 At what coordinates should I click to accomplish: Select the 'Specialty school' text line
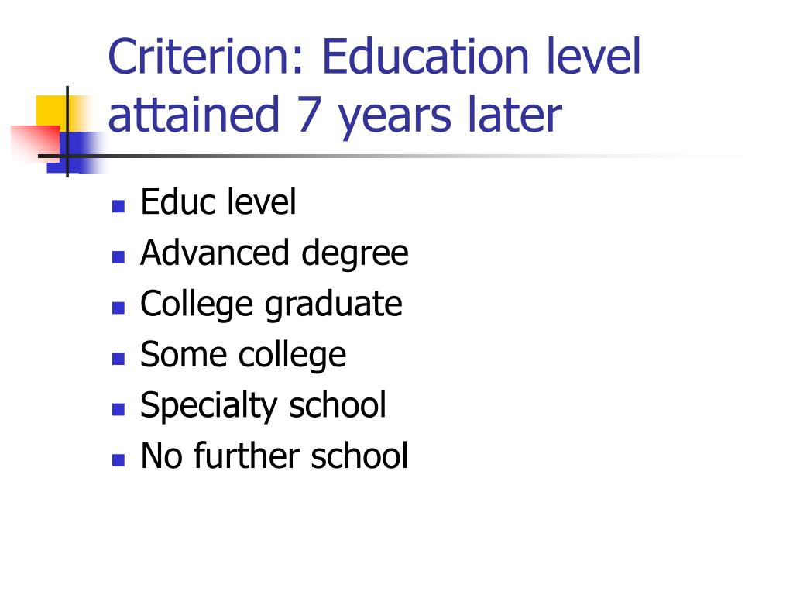[263, 405]
